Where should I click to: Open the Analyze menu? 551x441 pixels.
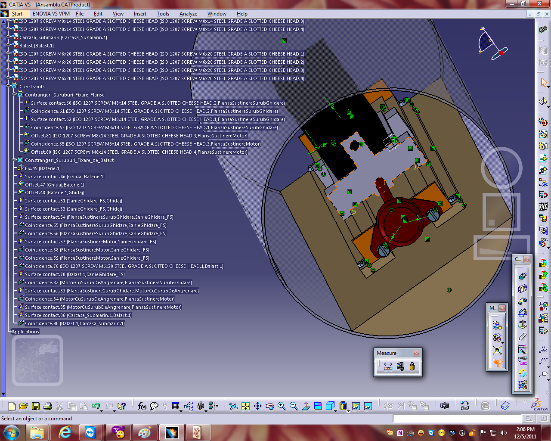[x=188, y=13]
